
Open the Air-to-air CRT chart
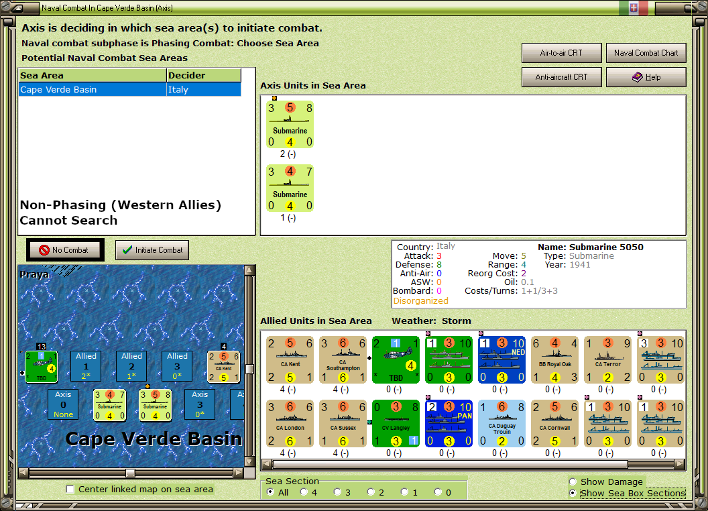561,53
